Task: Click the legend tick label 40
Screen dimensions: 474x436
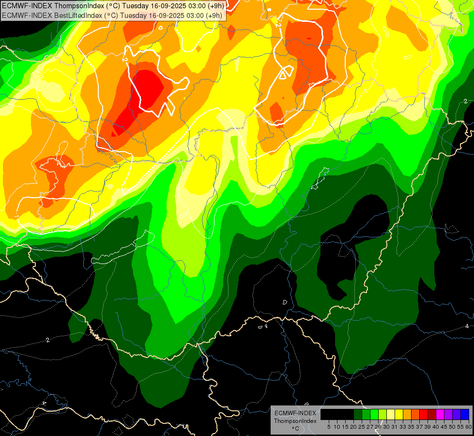Action: 436,427
